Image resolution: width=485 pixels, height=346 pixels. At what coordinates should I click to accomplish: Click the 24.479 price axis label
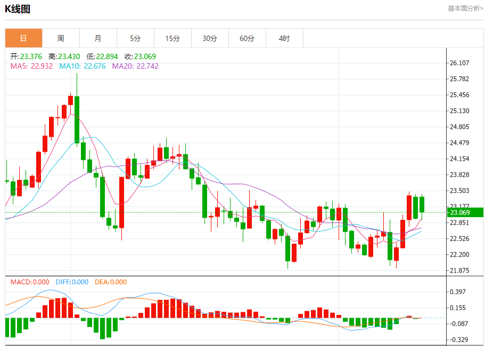[x=461, y=143]
